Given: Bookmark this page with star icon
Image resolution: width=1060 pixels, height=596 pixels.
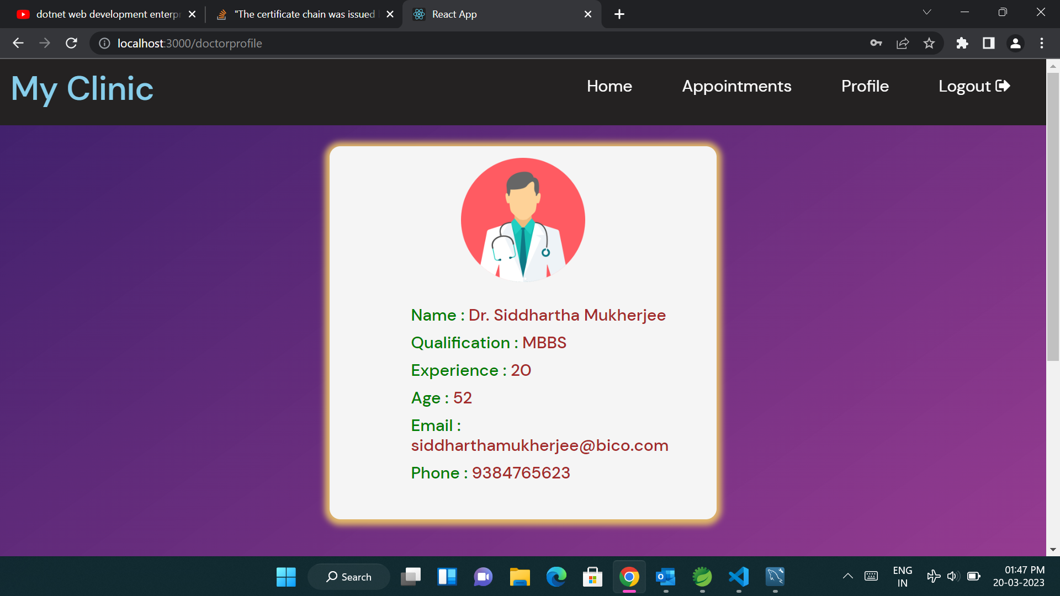Looking at the screenshot, I should [x=929, y=43].
